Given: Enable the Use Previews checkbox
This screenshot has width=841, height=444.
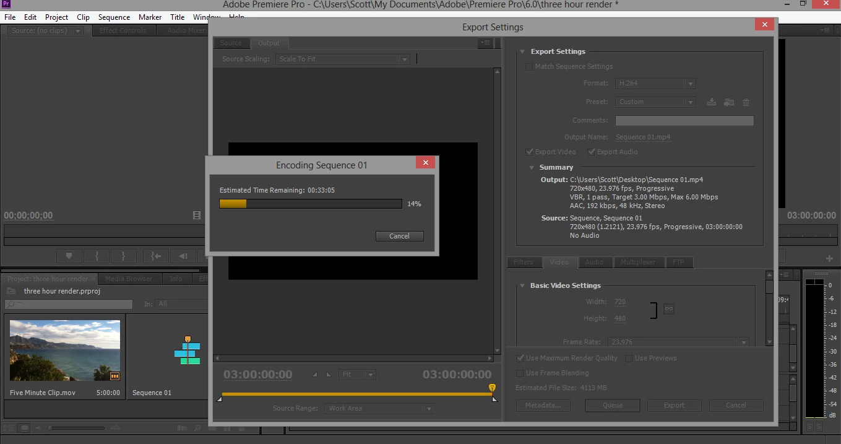Looking at the screenshot, I should click(629, 358).
